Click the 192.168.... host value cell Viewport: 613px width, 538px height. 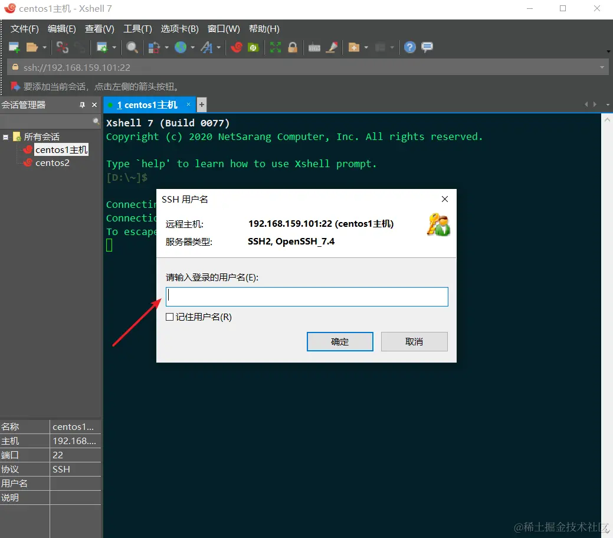(x=76, y=441)
